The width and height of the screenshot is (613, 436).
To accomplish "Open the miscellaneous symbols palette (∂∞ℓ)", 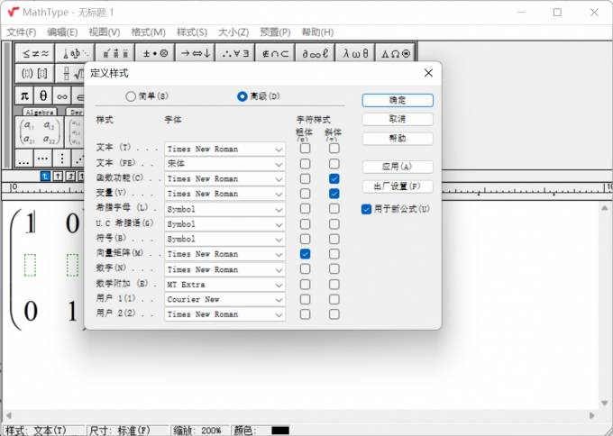I will (x=316, y=53).
